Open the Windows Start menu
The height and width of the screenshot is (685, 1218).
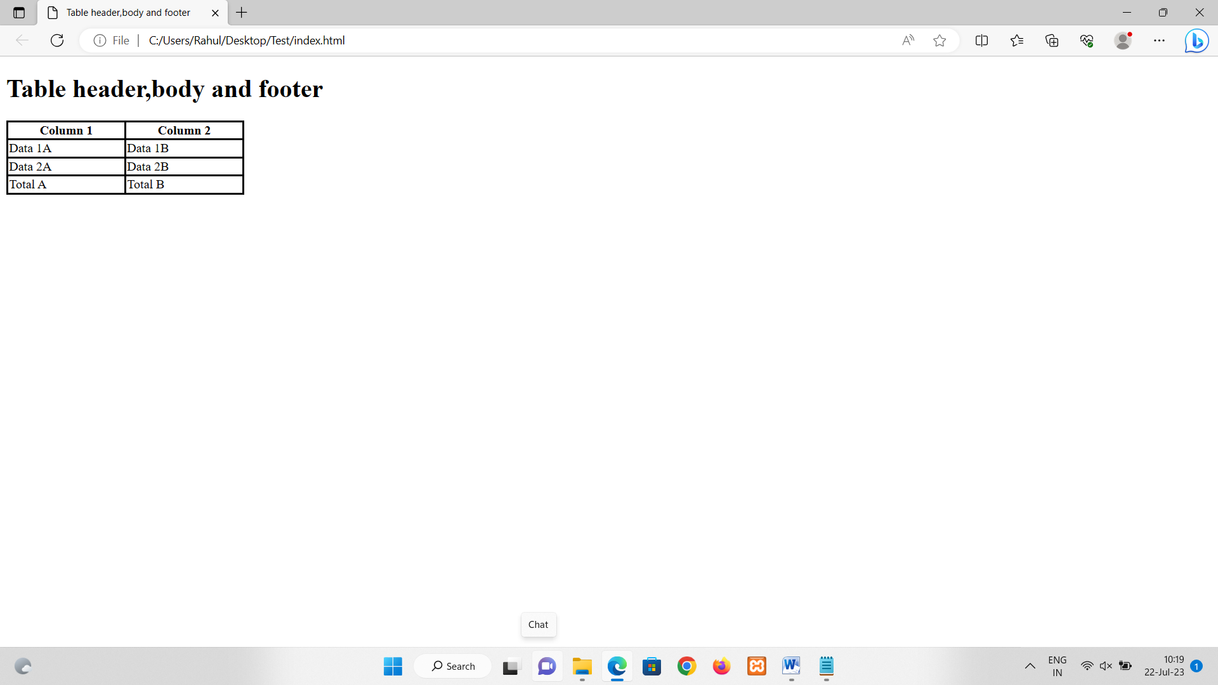[393, 666]
